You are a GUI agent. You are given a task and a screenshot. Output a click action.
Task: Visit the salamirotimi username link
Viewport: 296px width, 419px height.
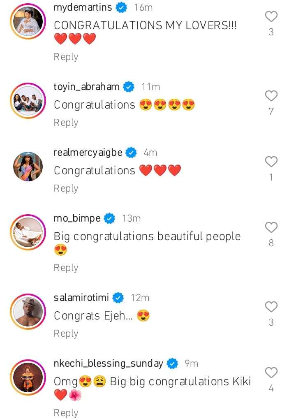(x=81, y=297)
